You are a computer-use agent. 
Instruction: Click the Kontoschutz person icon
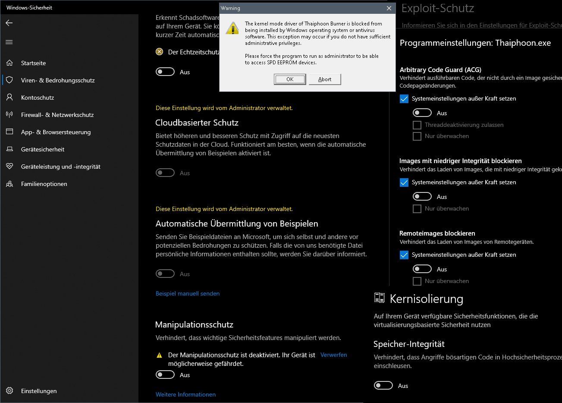9,98
